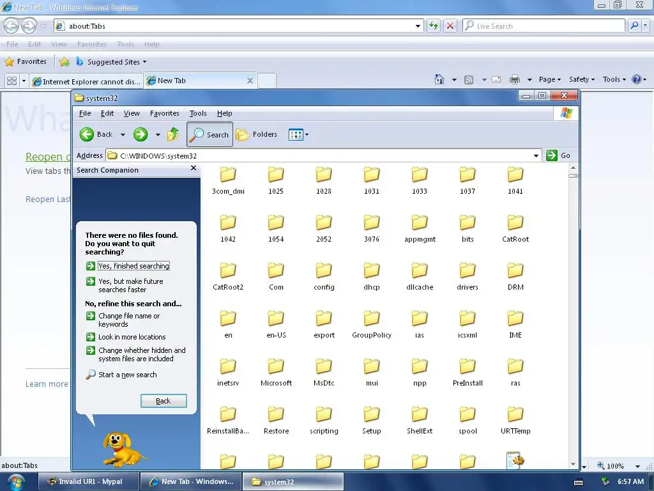Image resolution: width=654 pixels, height=491 pixels.
Task: Select the URTTemp folder
Action: coord(515,420)
